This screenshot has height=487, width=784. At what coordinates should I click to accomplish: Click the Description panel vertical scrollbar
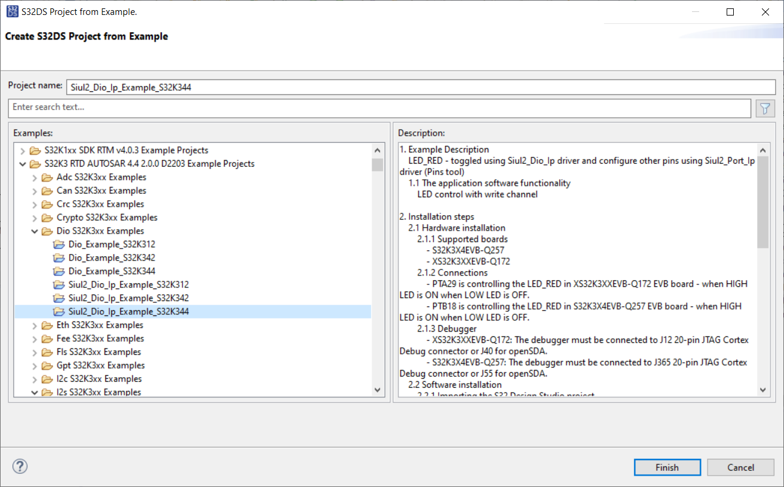pos(763,203)
